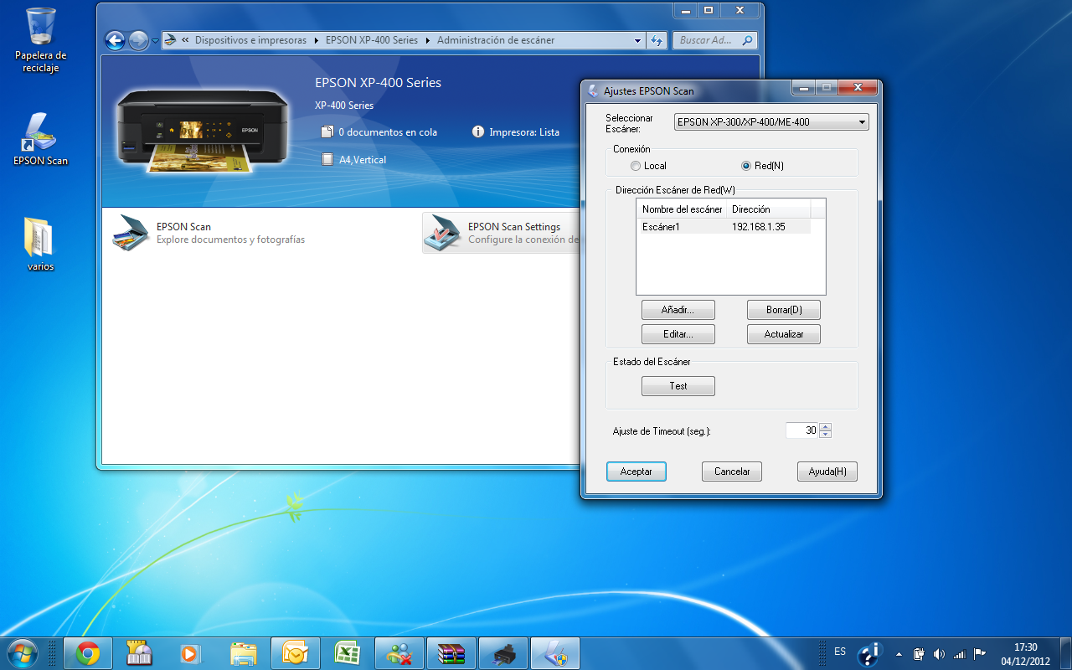Screen dimensions: 1072x670
Task: Open the system icon in the Ajustes EPSON Scan title bar
Action: click(594, 90)
